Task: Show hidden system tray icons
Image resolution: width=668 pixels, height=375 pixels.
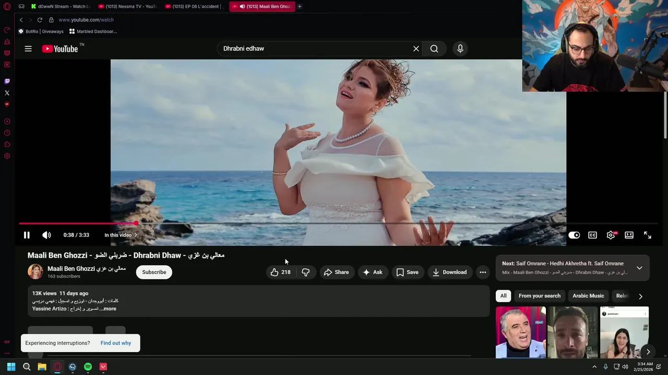Action: pos(594,367)
